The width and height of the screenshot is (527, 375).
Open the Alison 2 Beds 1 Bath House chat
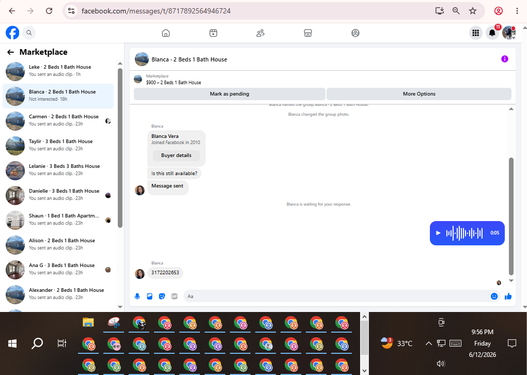point(58,245)
